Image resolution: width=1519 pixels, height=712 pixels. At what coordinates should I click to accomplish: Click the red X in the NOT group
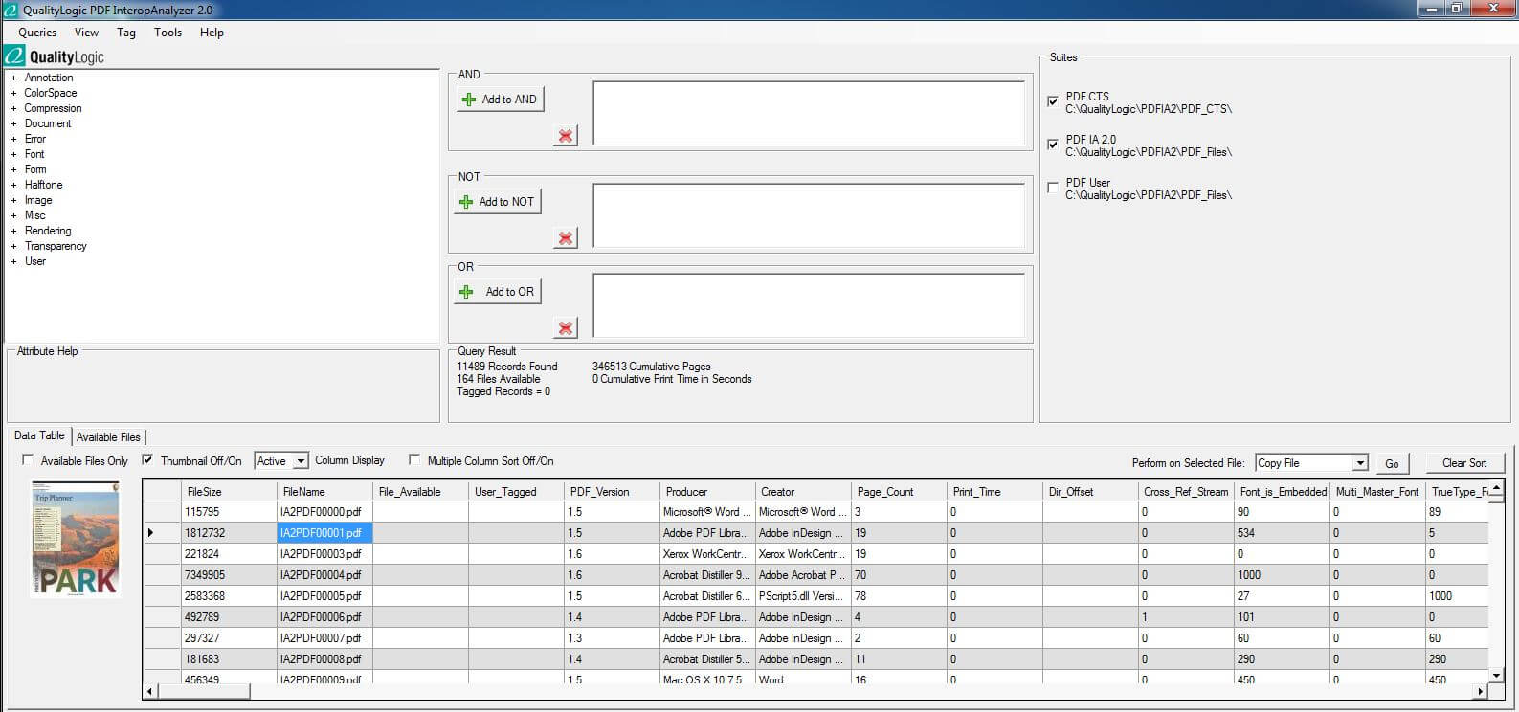tap(566, 238)
